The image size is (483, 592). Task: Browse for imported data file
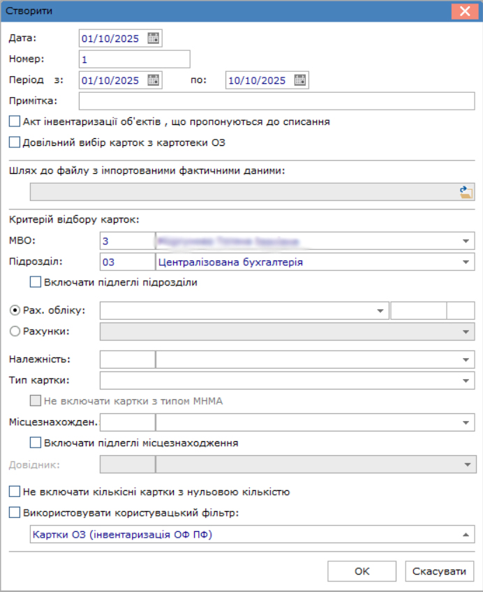466,192
